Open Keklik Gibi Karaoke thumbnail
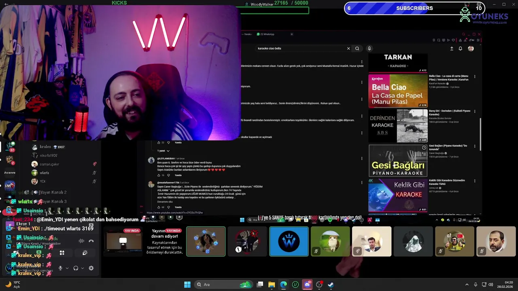The width and height of the screenshot is (518, 291). (398, 195)
